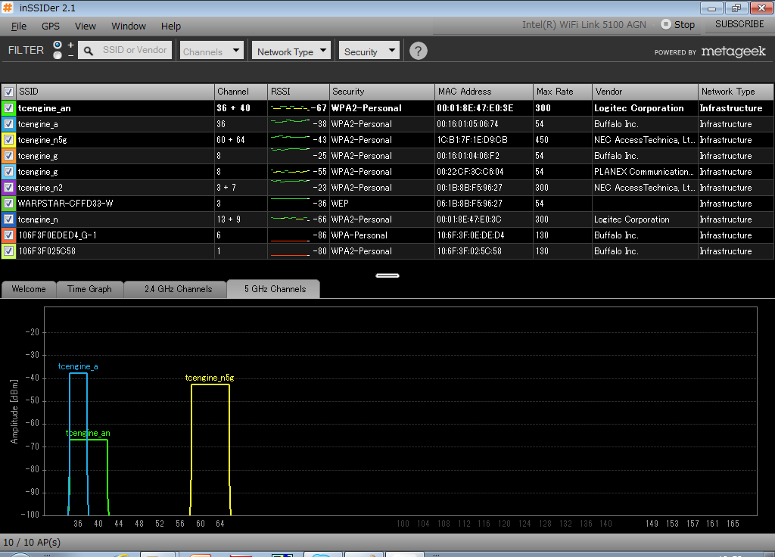The height and width of the screenshot is (557, 775).
Task: Click the SUBSCRIBE button
Action: pos(739,24)
